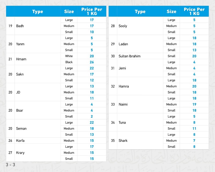This screenshot has height=172, width=215.
Task: Click the Seman type name
Action: tap(21, 129)
